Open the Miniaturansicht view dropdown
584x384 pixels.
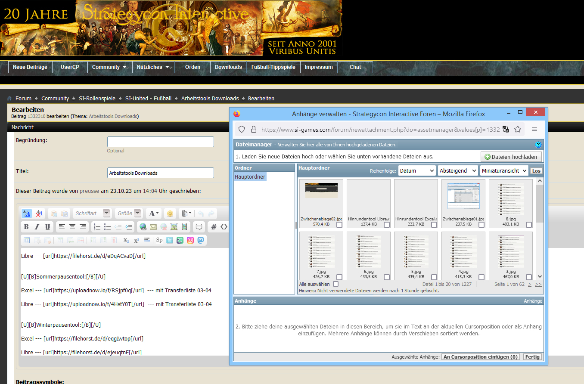[x=504, y=171]
